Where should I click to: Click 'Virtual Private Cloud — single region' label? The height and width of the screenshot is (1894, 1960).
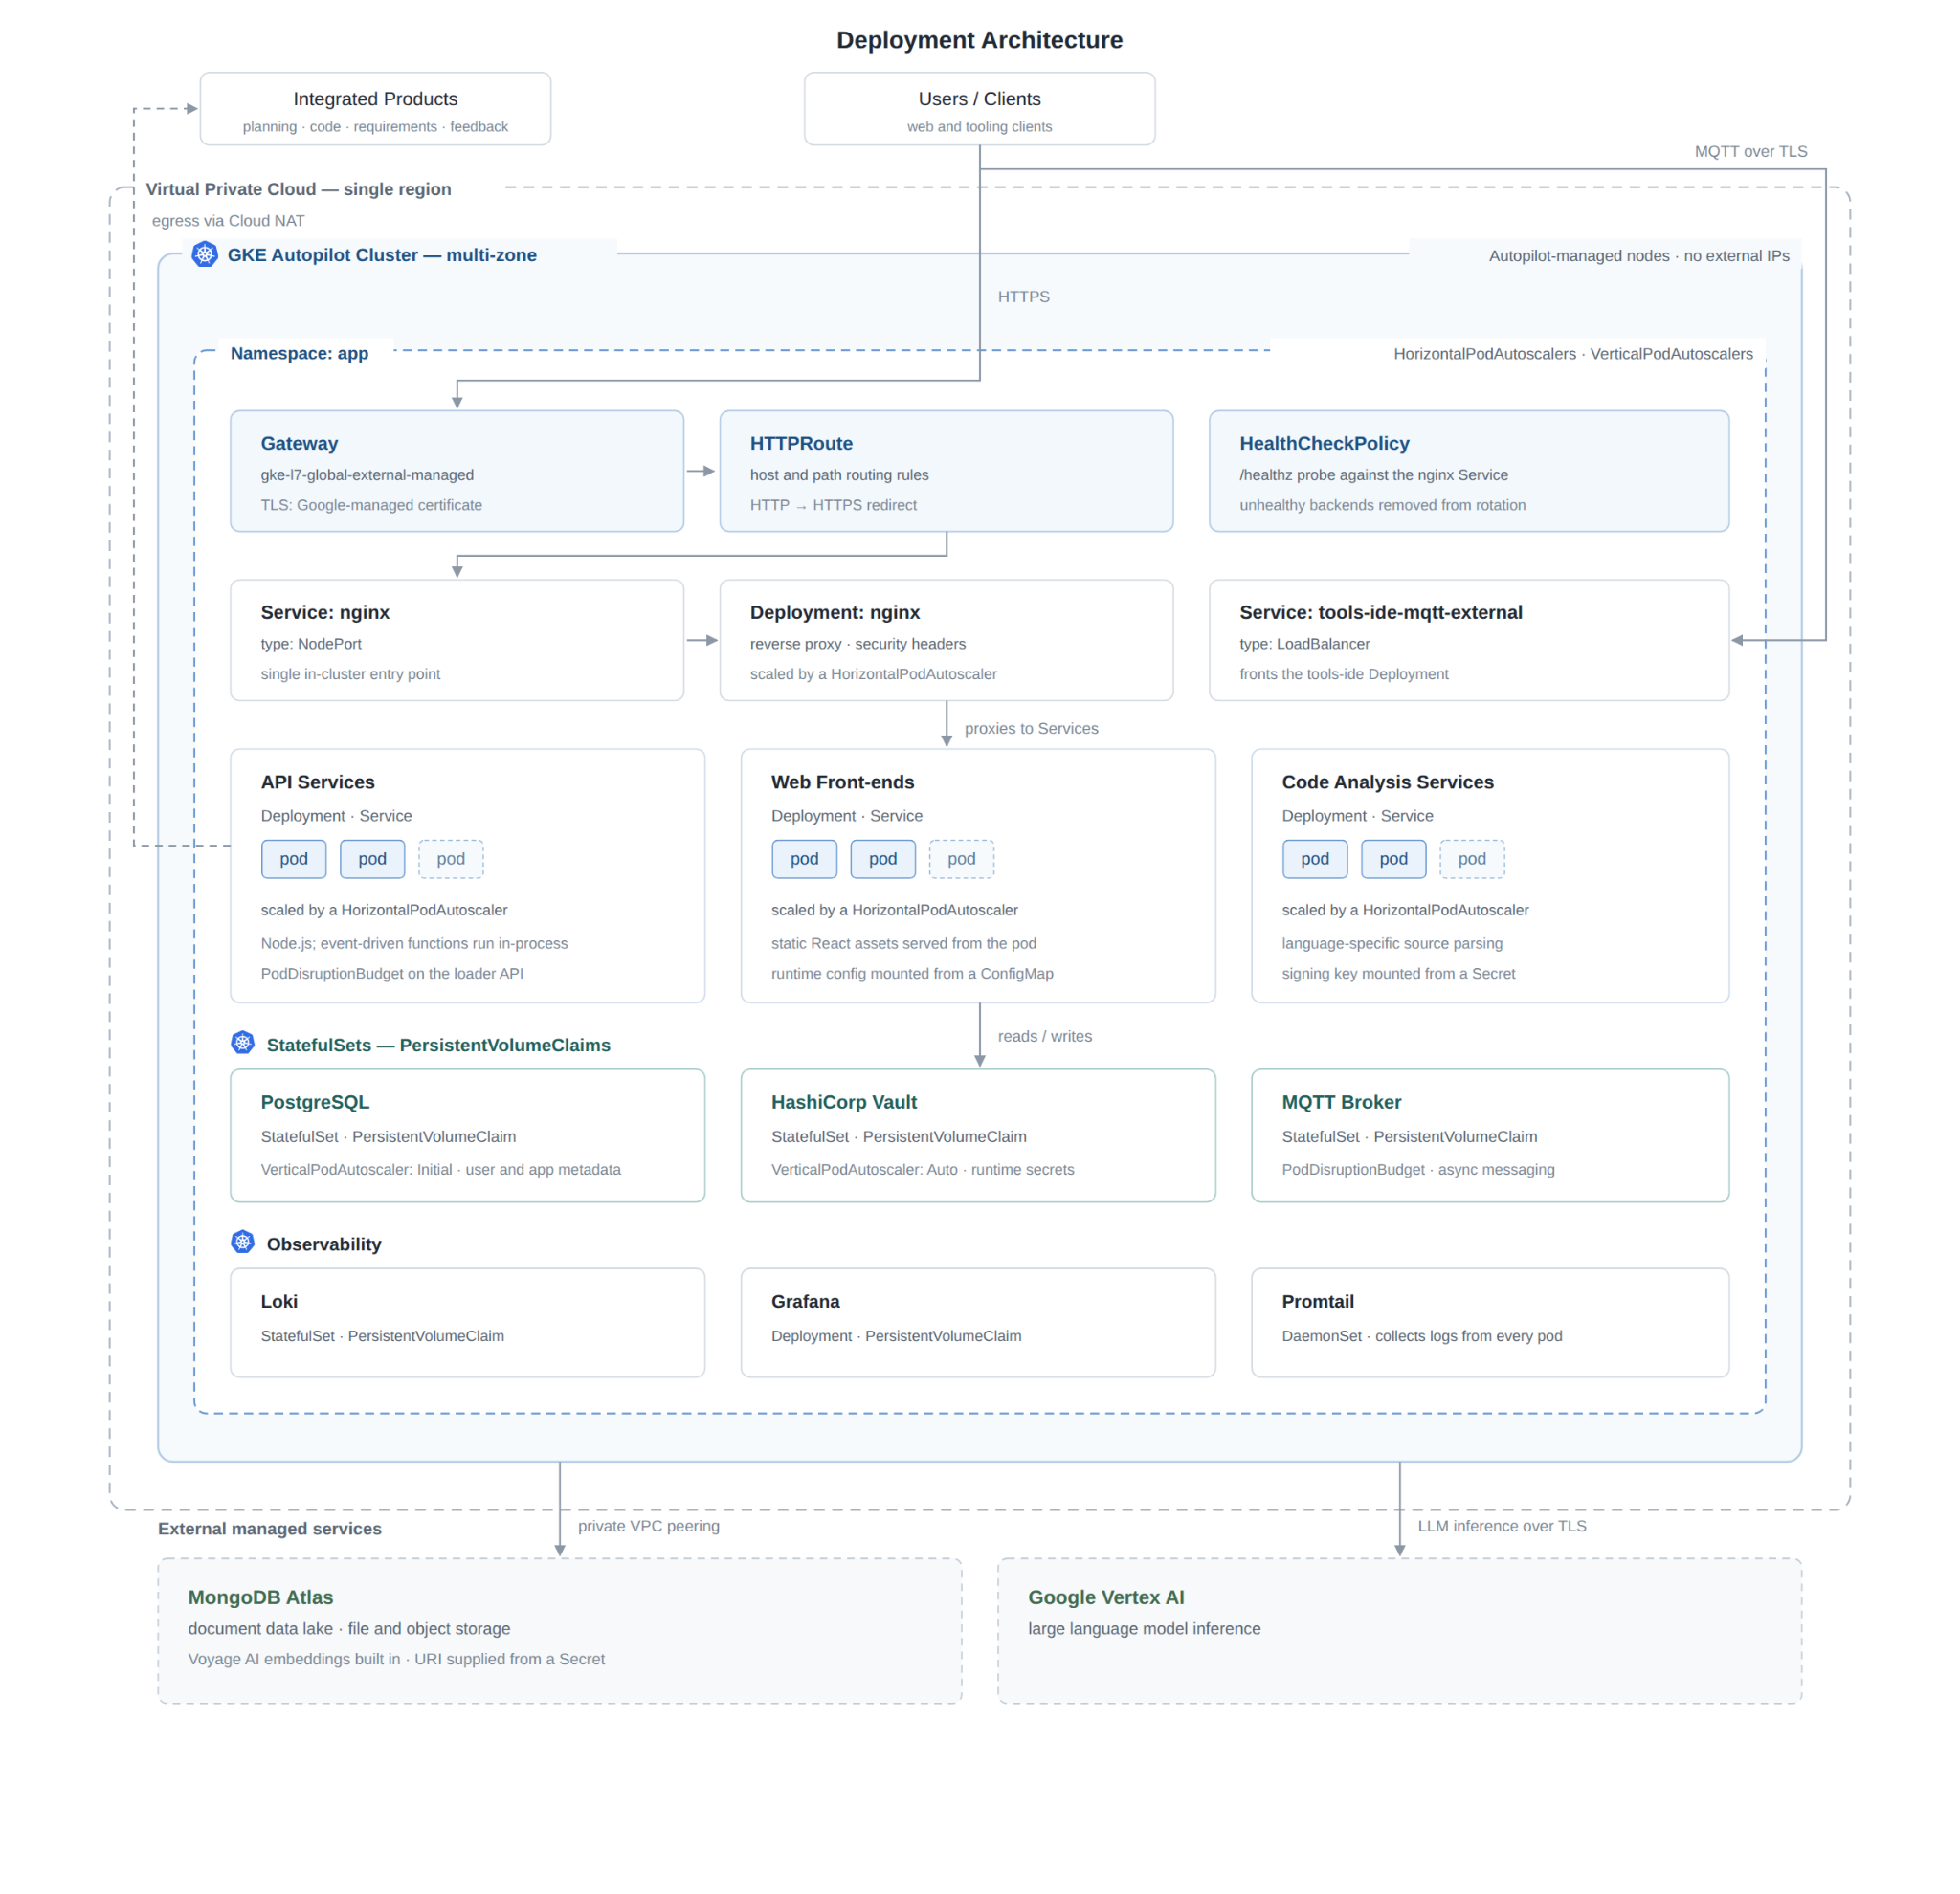(298, 188)
